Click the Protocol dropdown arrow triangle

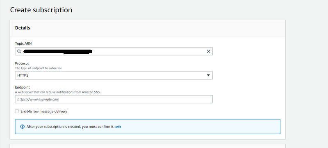(x=208, y=75)
